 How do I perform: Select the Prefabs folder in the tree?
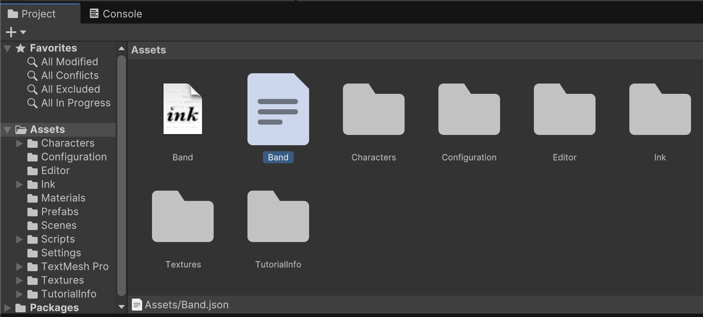coord(60,212)
